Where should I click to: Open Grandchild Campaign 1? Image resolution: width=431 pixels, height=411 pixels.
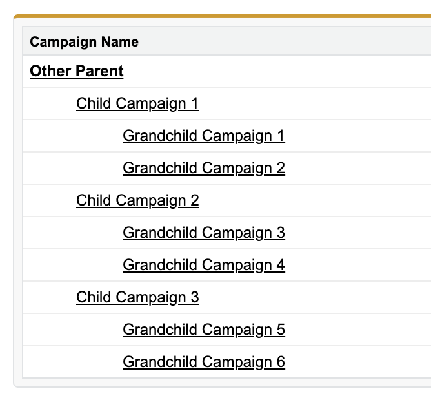[204, 136]
